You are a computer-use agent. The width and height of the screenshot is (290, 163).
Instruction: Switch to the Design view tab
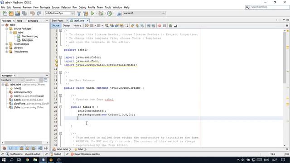click(66, 26)
